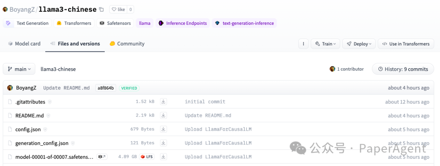
Task: Open commit hash a8f864b
Action: click(106, 88)
